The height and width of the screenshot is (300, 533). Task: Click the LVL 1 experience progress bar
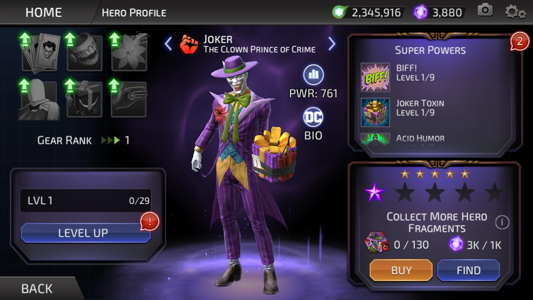85,201
